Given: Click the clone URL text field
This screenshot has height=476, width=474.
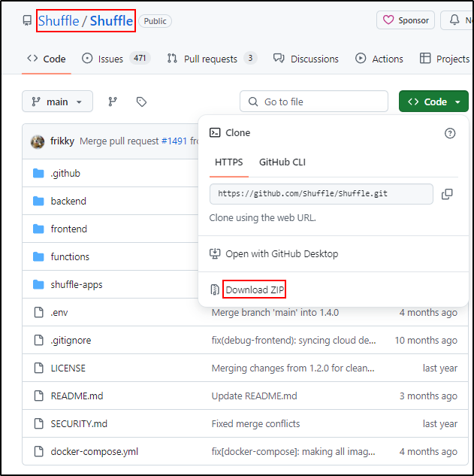Looking at the screenshot, I should (322, 194).
